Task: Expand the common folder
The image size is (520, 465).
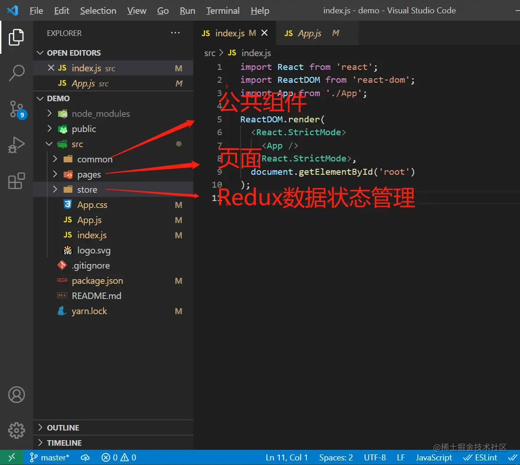Action: [x=113, y=160]
